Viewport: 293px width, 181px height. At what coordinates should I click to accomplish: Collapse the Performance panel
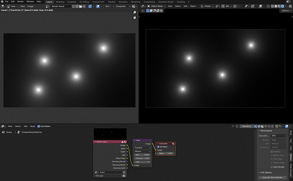pos(266,131)
